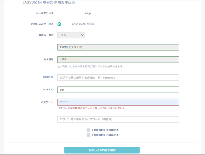Click the CORP ID label text
Image resolution: width=205 pixels, height=155 pixels.
pyautogui.click(x=48, y=77)
